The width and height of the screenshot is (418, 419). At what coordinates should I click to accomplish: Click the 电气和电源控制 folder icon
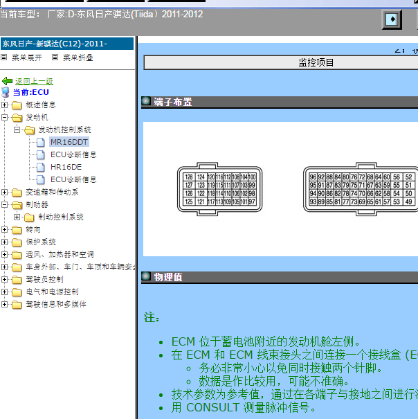pyautogui.click(x=17, y=292)
